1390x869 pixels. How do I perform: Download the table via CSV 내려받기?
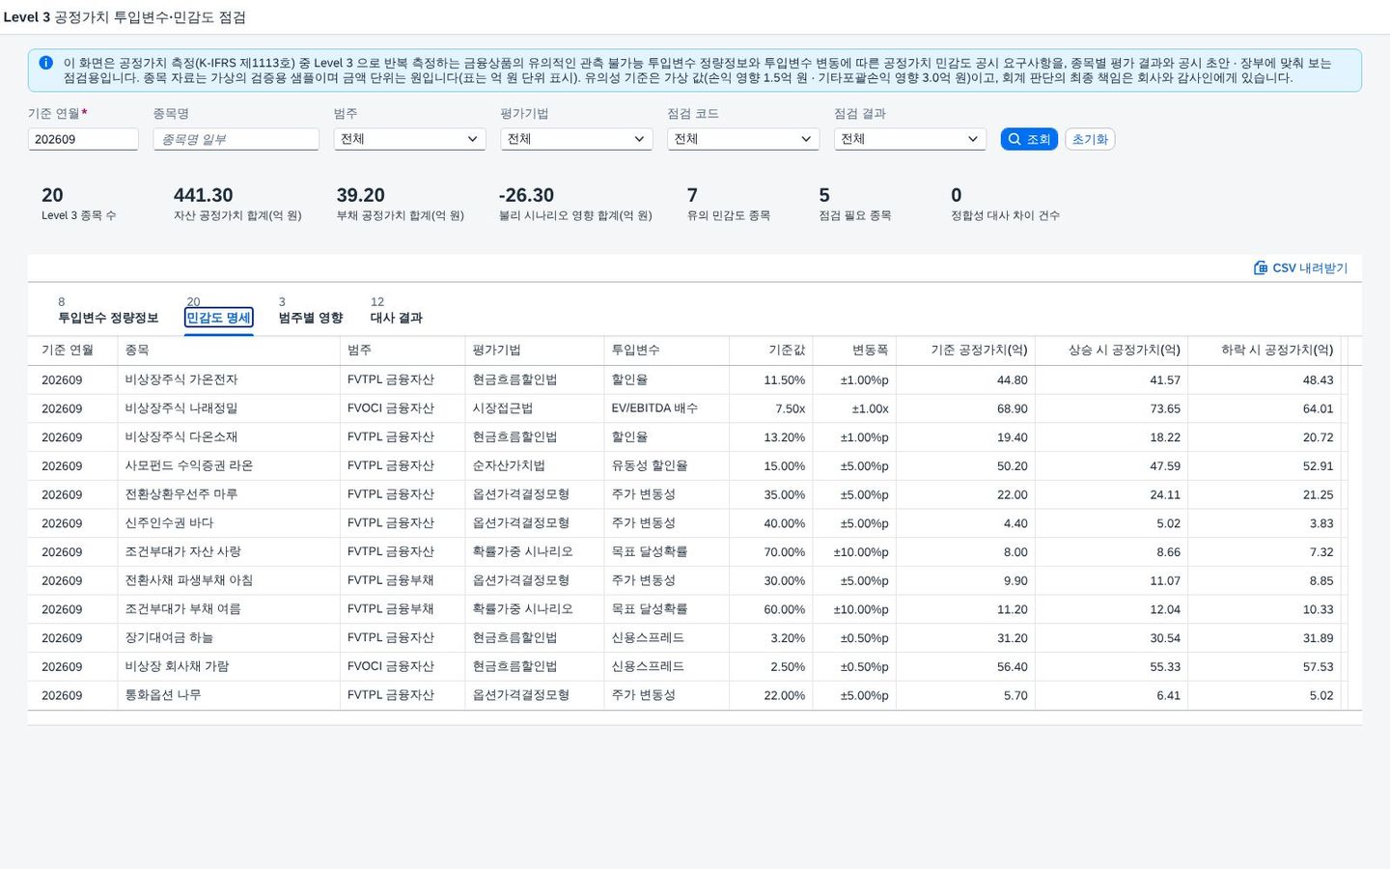[x=1300, y=267]
